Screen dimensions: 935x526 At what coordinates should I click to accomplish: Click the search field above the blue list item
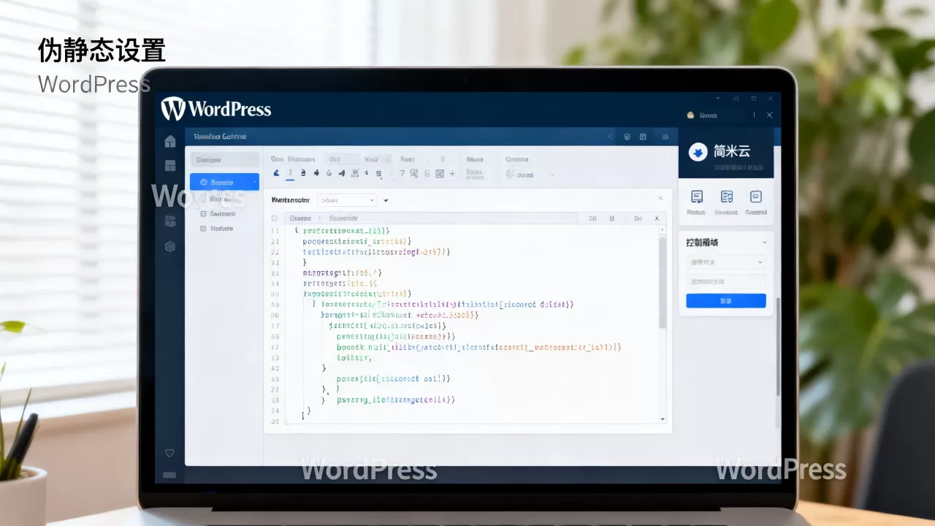[x=225, y=159]
